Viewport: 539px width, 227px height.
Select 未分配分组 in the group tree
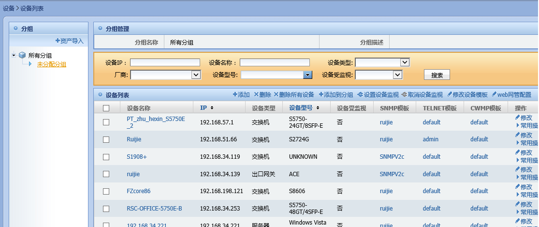click(x=52, y=64)
